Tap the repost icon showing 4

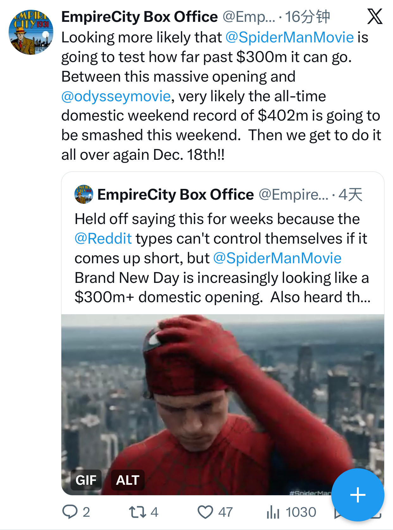(x=137, y=512)
